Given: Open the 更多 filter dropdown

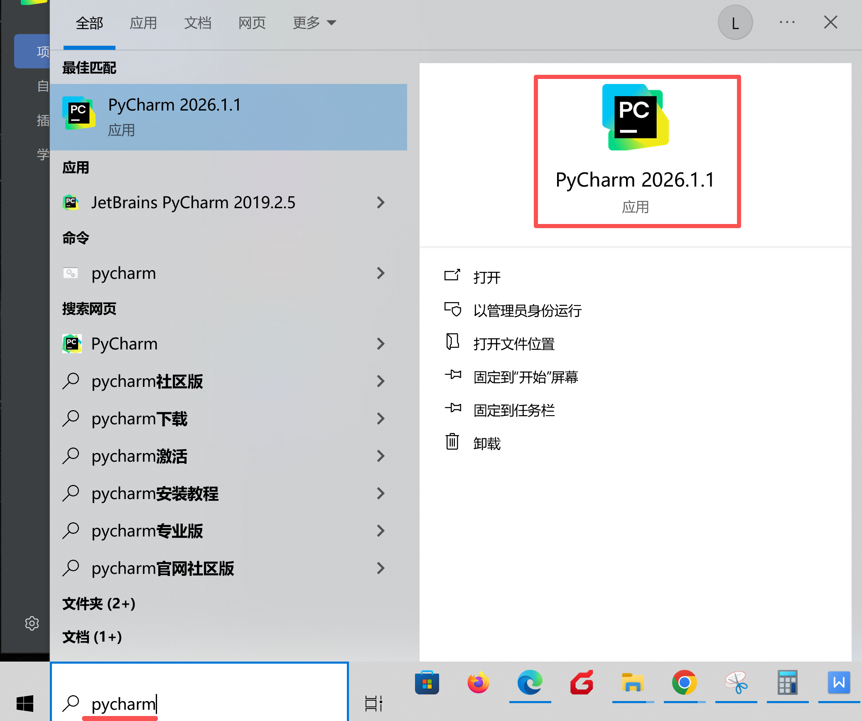Looking at the screenshot, I should coord(314,23).
